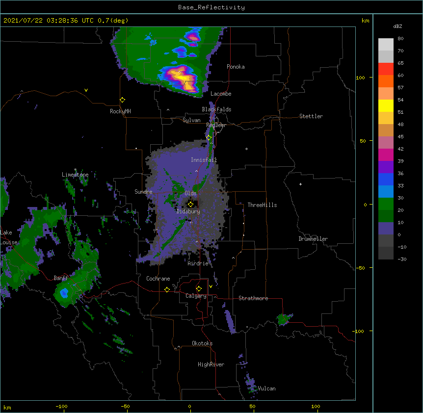Viewport: 423px width, 413px height.
Task: Click the Stettler city label
Action: [311, 116]
